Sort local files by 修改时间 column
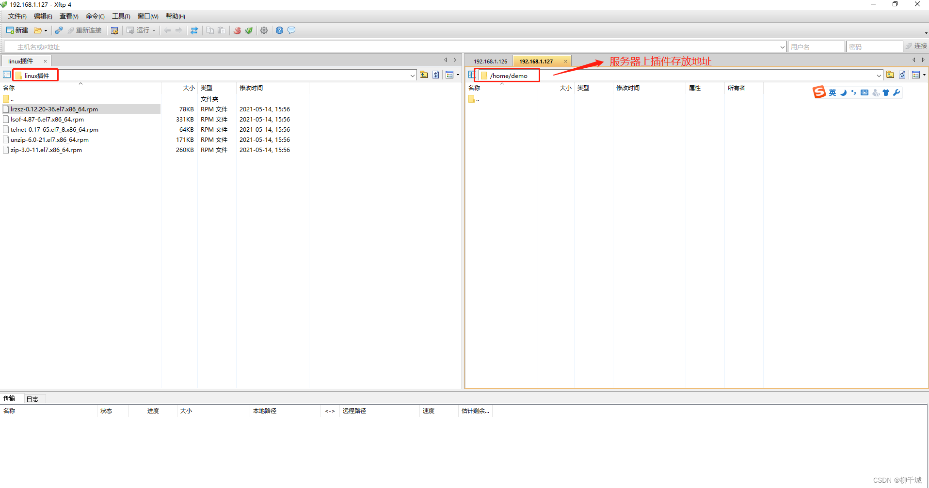Image resolution: width=929 pixels, height=488 pixels. coord(272,88)
